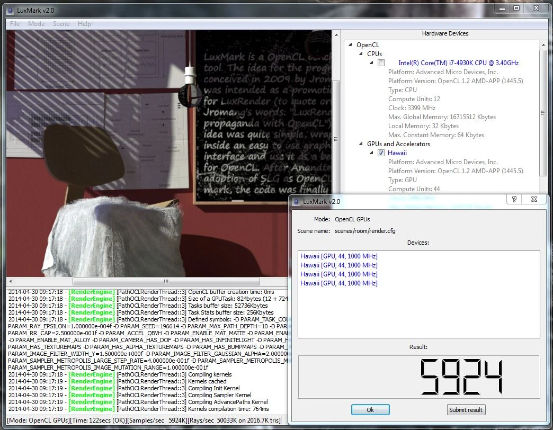Click the Local Memory: 32 Kbytes row

423,126
